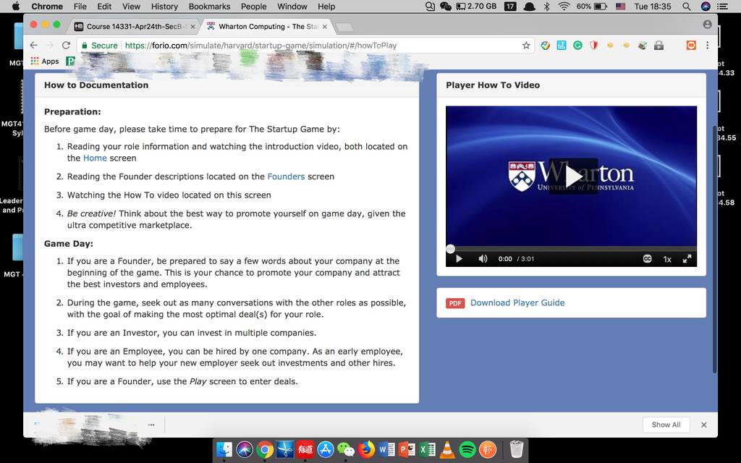Click the Secure padlock site info label

click(x=100, y=46)
